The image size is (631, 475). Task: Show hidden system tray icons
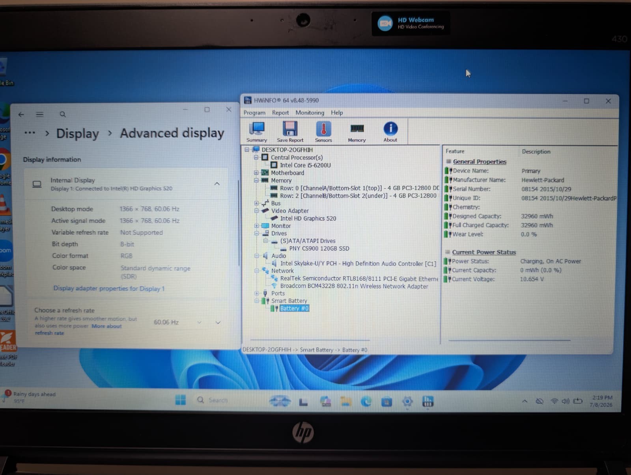tap(525, 401)
